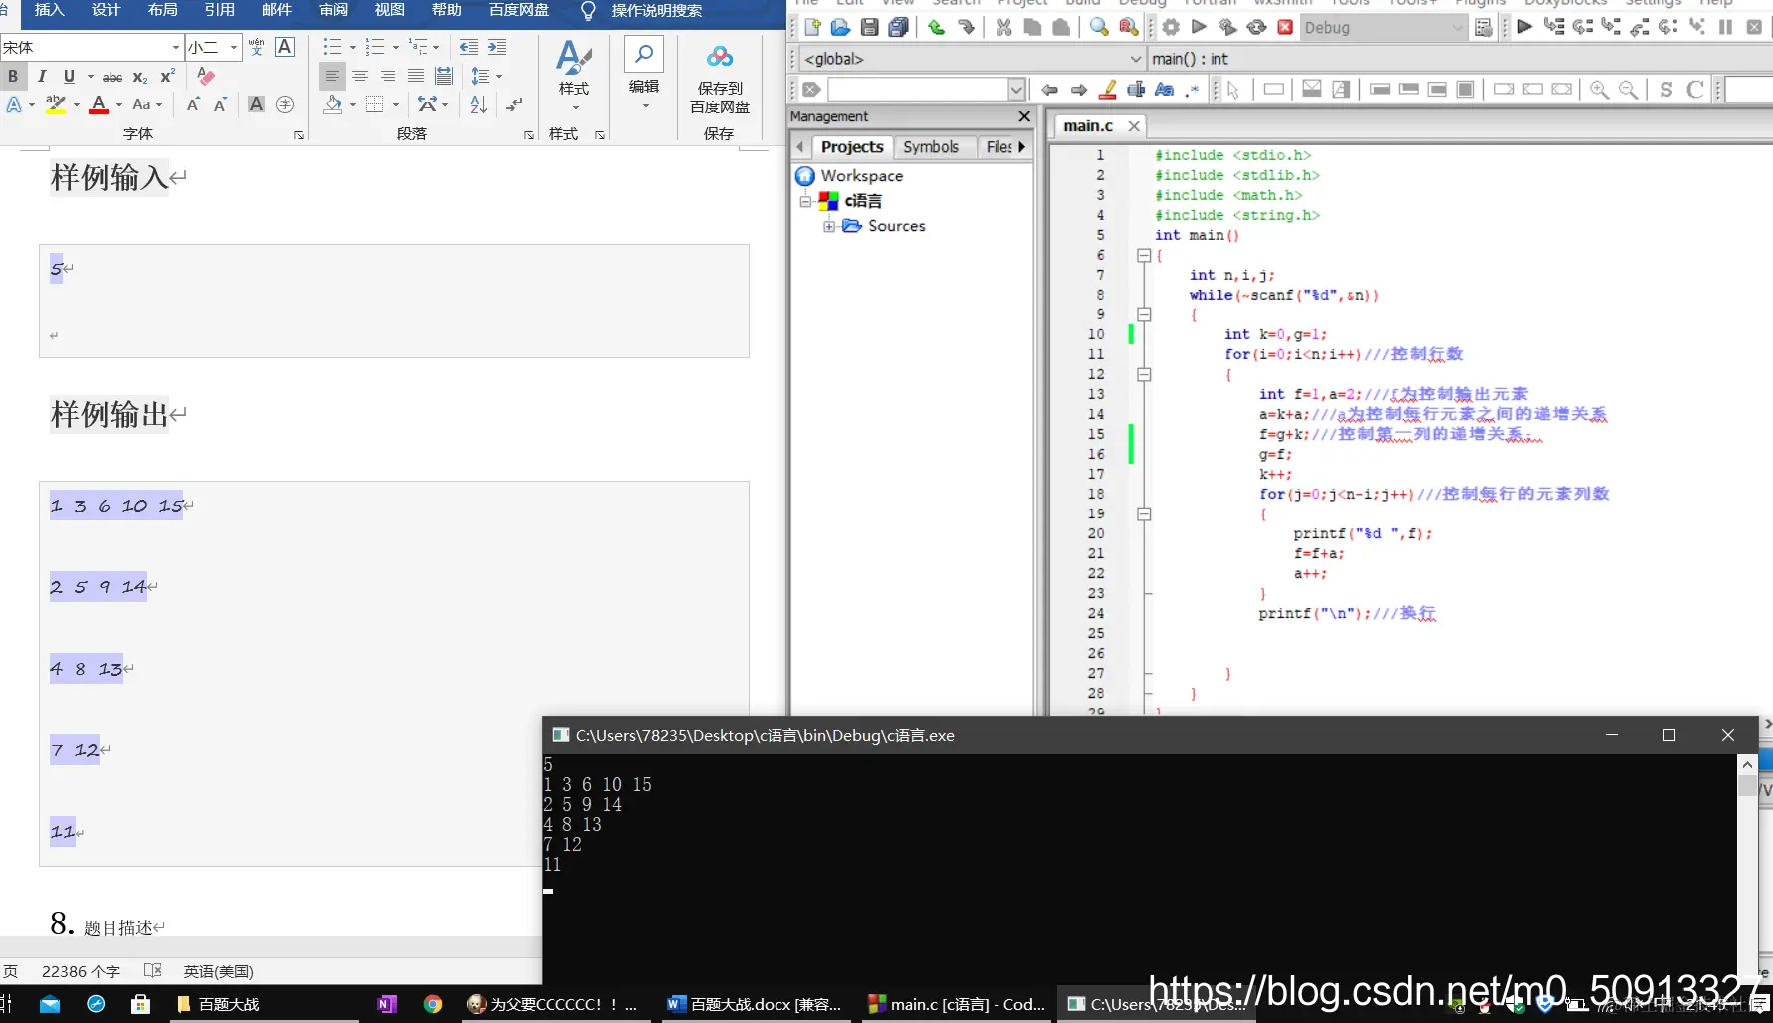Screen dimensions: 1773x1023
Task: Click the find magnifier icon
Action: (1099, 27)
